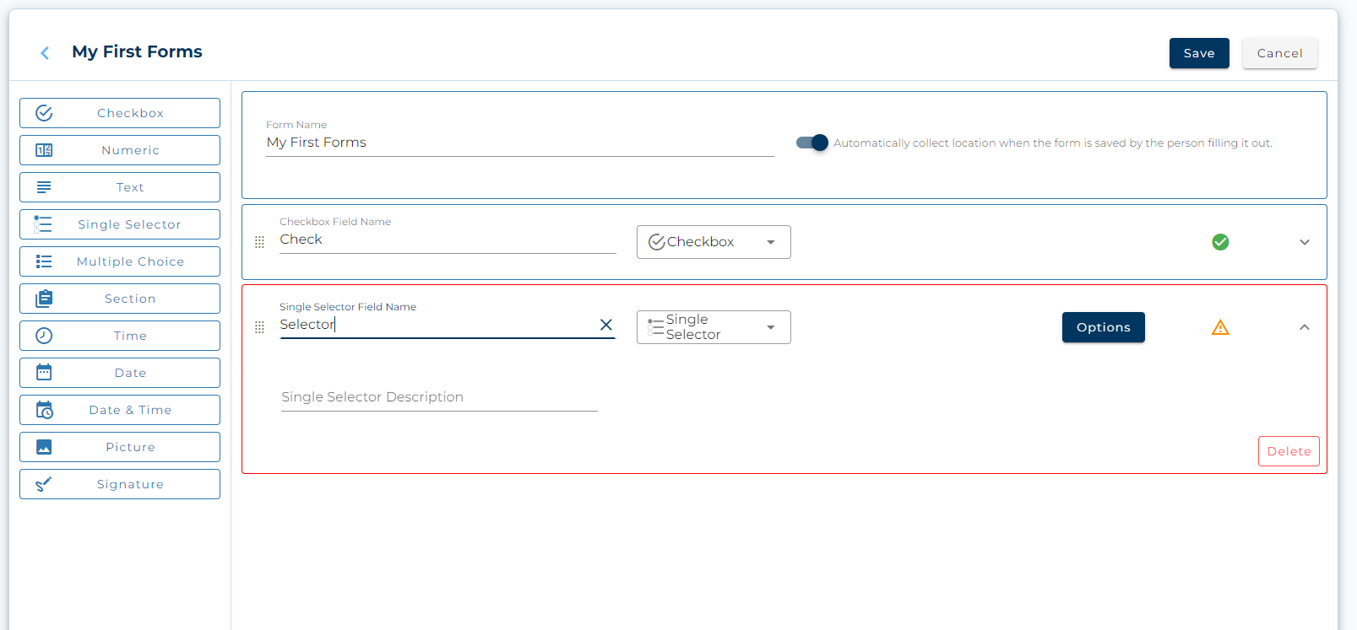
Task: Clear the Single Selector field name
Action: [x=605, y=325]
